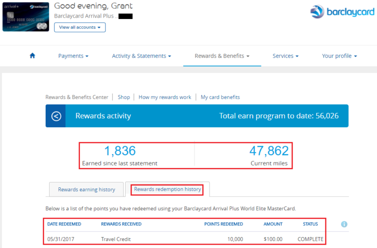Click Total earn program to date: 56,026
The image size is (377, 248).
pyautogui.click(x=279, y=116)
